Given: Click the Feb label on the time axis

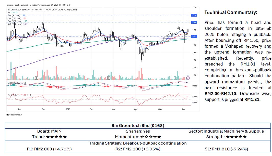Looking at the screenshot, I should [x=91, y=109].
